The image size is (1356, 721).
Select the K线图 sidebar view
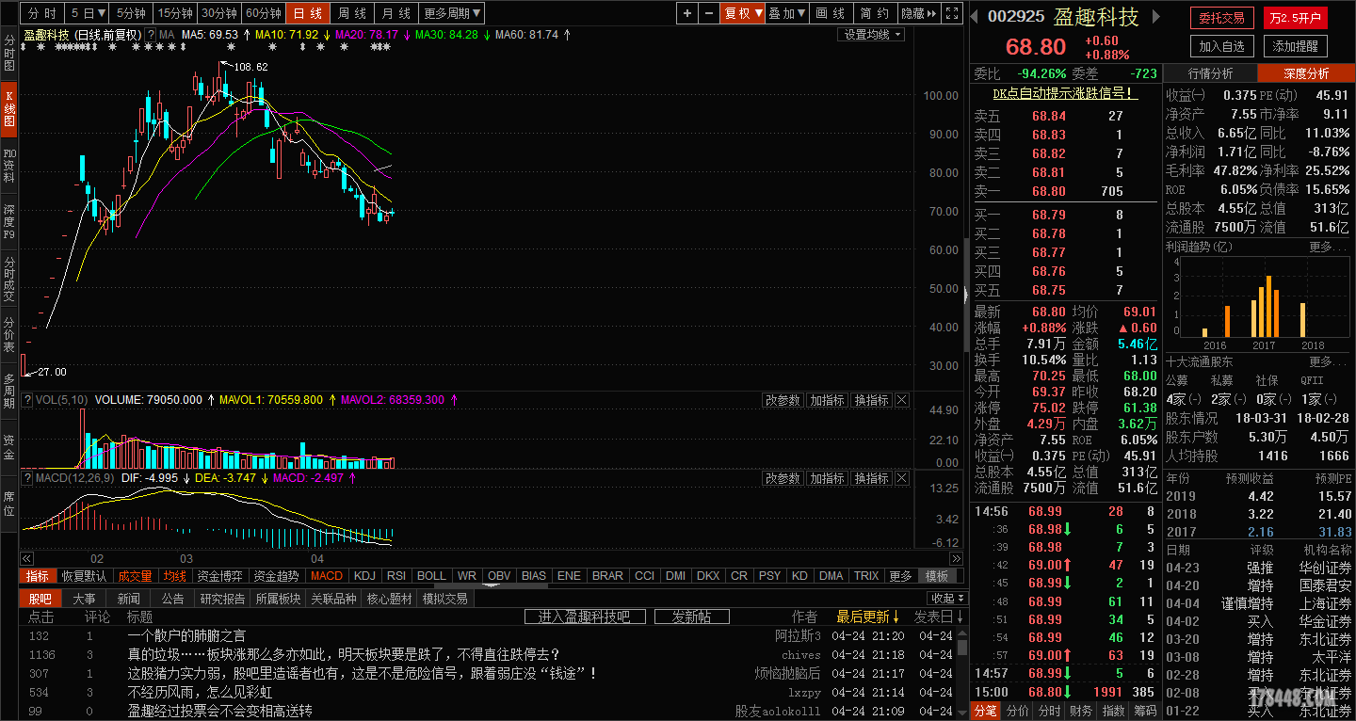pos(8,108)
